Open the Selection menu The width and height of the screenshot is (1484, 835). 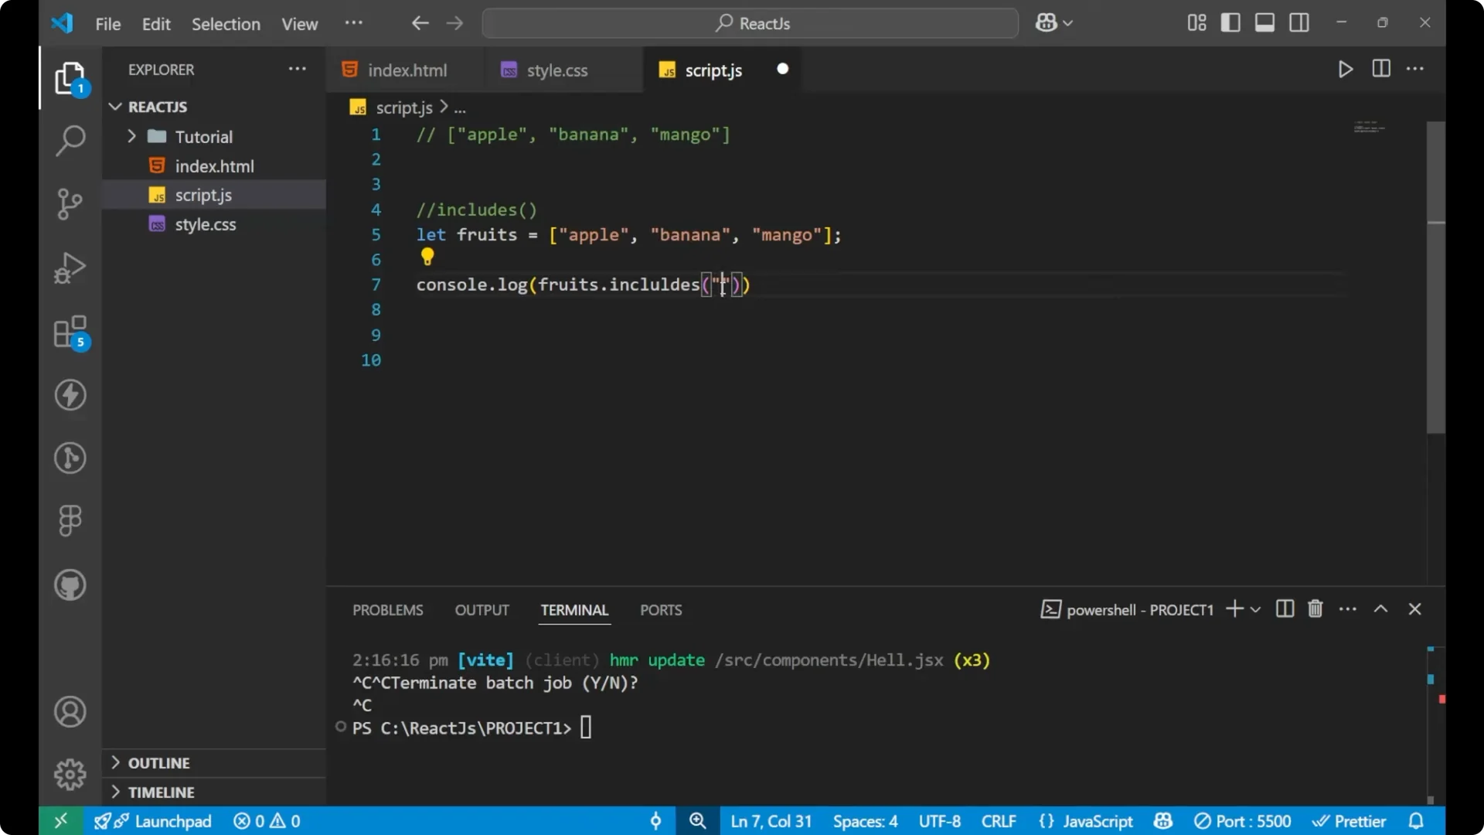(226, 24)
